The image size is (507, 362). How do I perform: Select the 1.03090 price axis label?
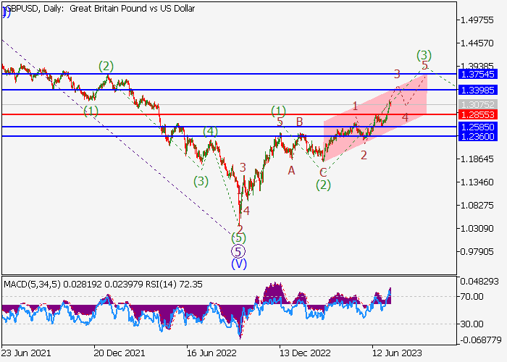pos(477,229)
